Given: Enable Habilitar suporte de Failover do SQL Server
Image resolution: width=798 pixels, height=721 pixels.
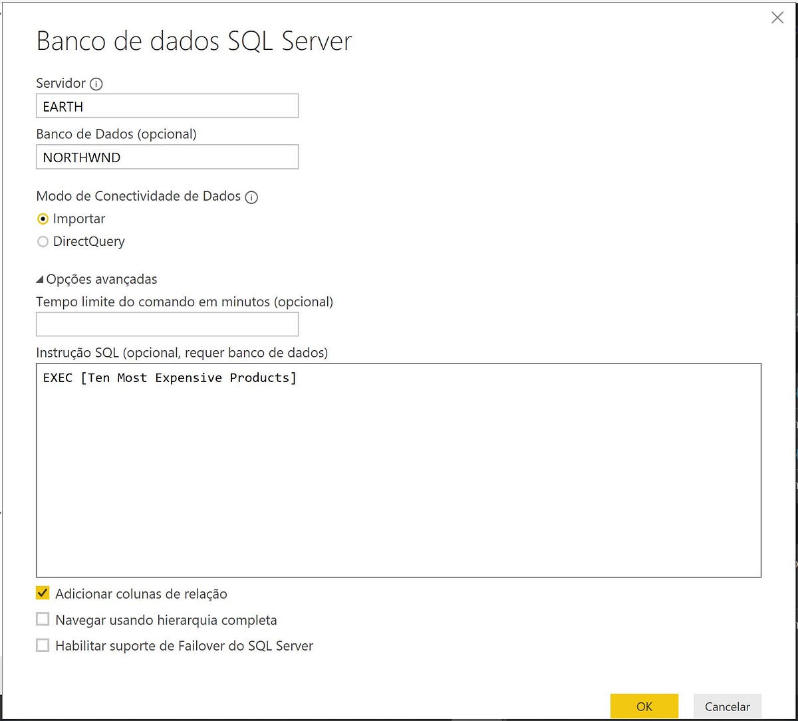Looking at the screenshot, I should click(x=43, y=645).
